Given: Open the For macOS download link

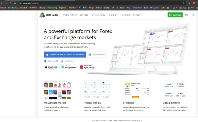Looking at the screenshot, I should (x=51, y=61).
